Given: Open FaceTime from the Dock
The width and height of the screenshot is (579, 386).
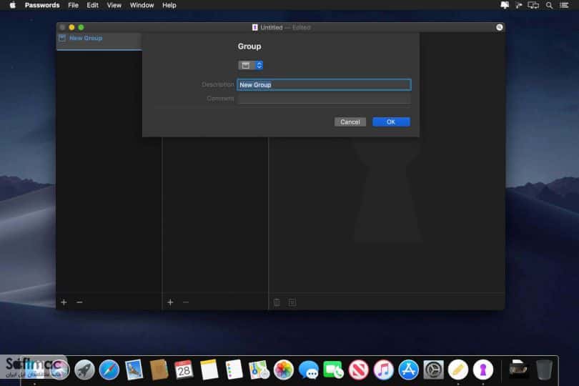Looking at the screenshot, I should [x=333, y=370].
